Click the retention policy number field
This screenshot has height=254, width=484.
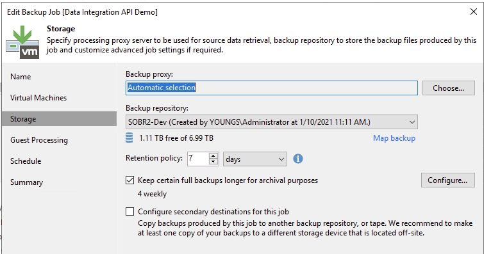[x=198, y=159]
